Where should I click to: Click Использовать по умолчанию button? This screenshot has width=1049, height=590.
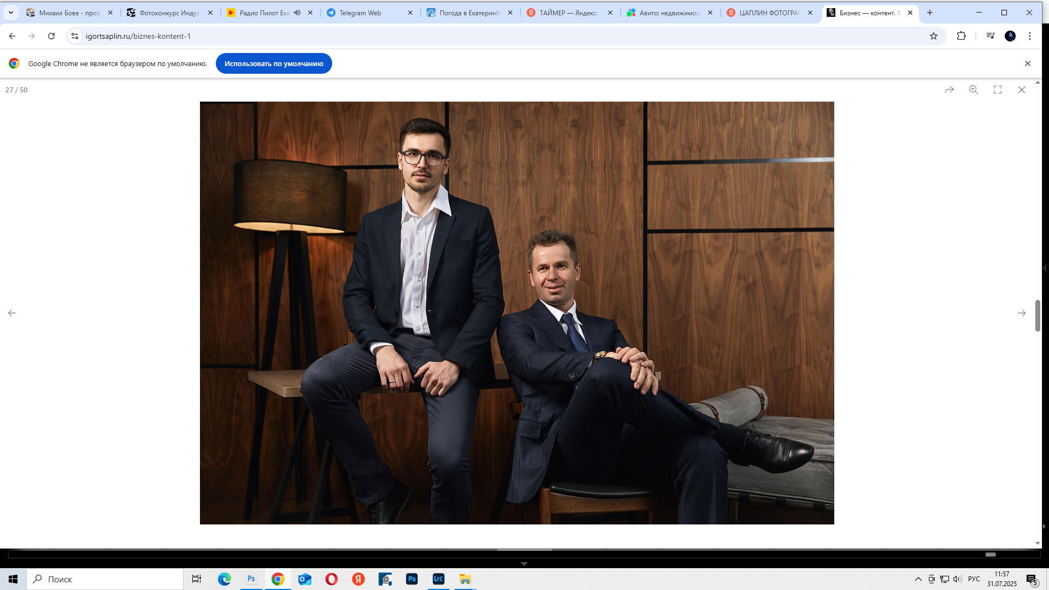pos(274,63)
